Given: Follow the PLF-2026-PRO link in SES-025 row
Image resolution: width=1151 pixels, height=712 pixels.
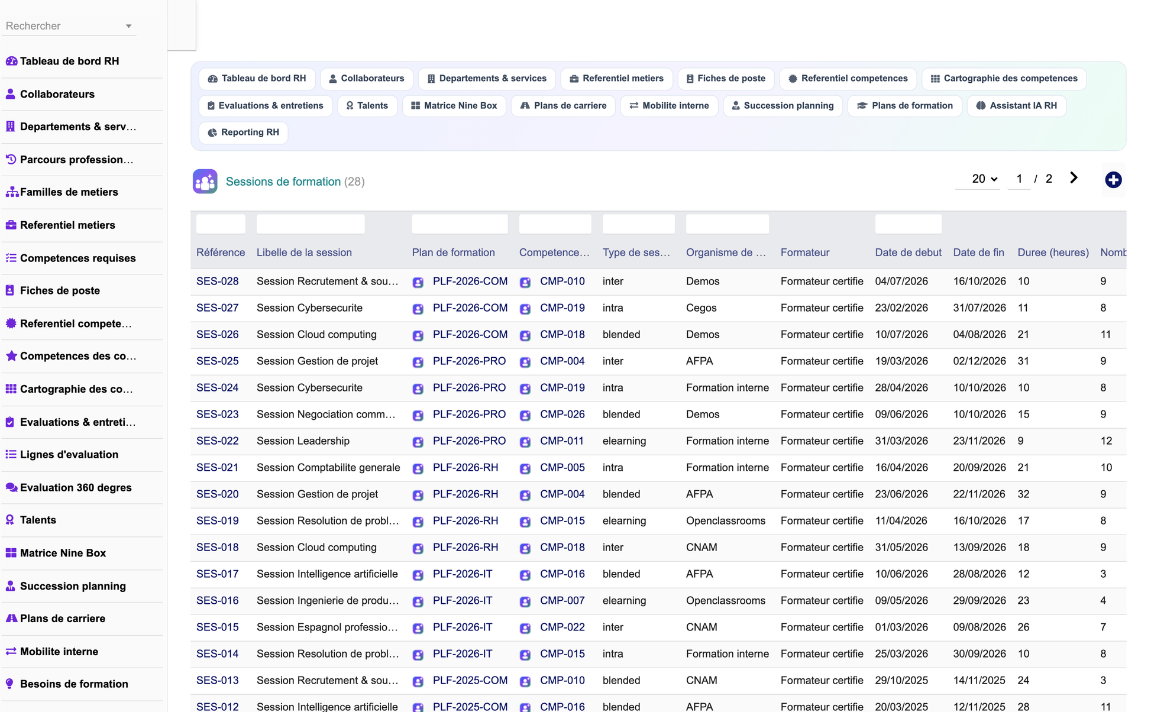Looking at the screenshot, I should coord(469,361).
